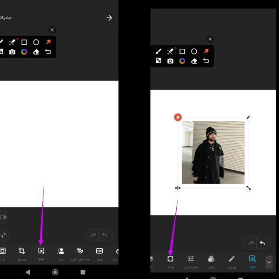Open the frame tool (قاب) in left toolbar

pyautogui.click(x=2, y=254)
